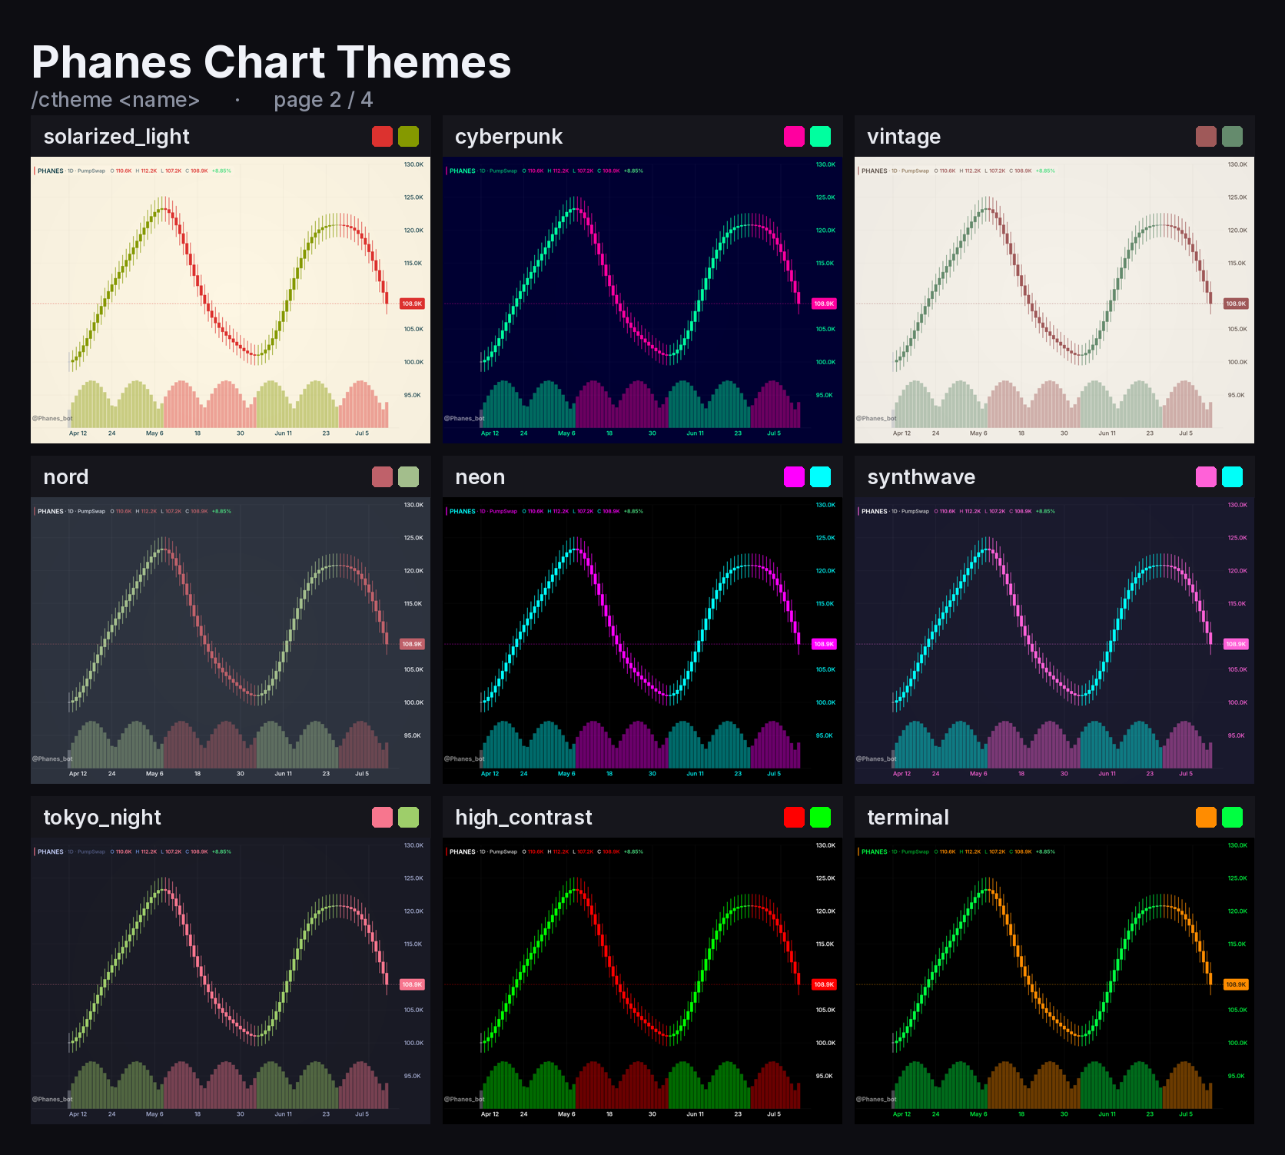
Task: Click the light green swatch beside tokyo_night
Action: (x=408, y=817)
